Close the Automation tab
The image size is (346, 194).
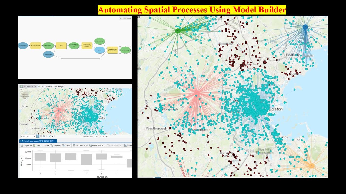(x=35, y=86)
